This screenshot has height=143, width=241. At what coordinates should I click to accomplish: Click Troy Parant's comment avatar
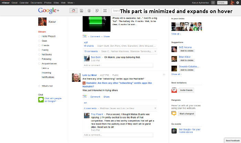coord(87,115)
